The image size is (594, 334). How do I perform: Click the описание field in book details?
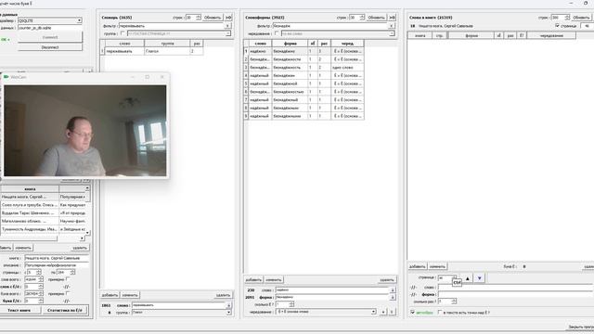[57, 265]
